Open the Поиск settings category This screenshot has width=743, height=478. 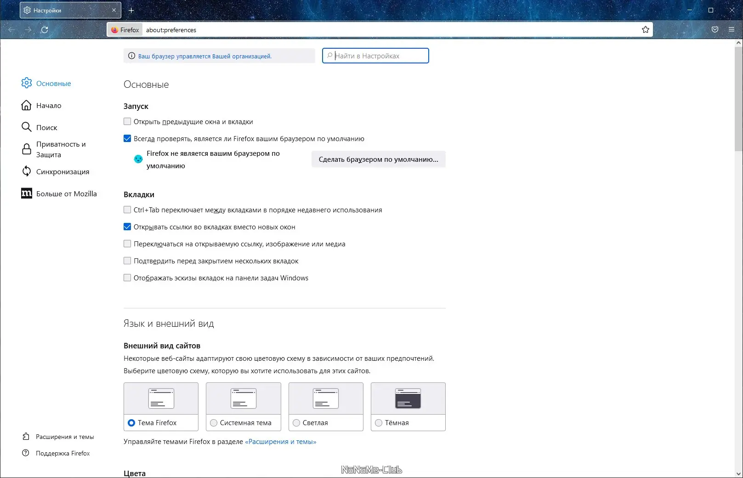pos(47,127)
